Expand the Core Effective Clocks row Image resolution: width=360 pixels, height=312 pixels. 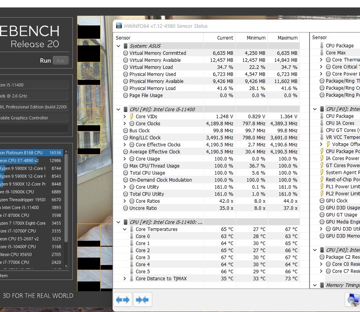click(125, 145)
